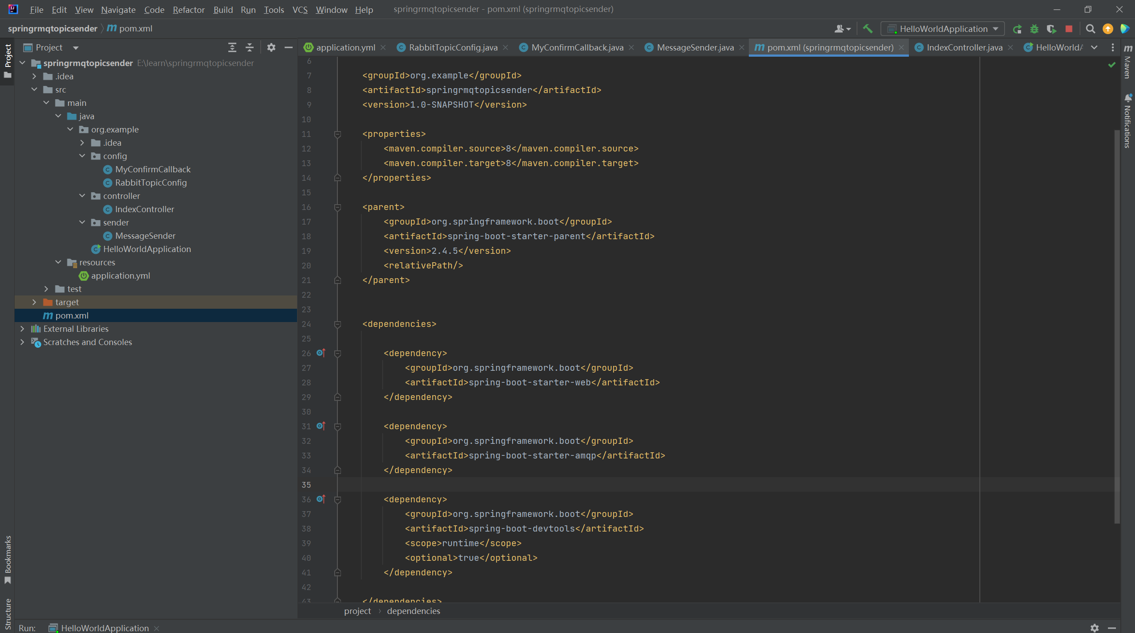1135x633 pixels.
Task: Switch to RabbitTopicConfig.java tab
Action: pyautogui.click(x=453, y=47)
